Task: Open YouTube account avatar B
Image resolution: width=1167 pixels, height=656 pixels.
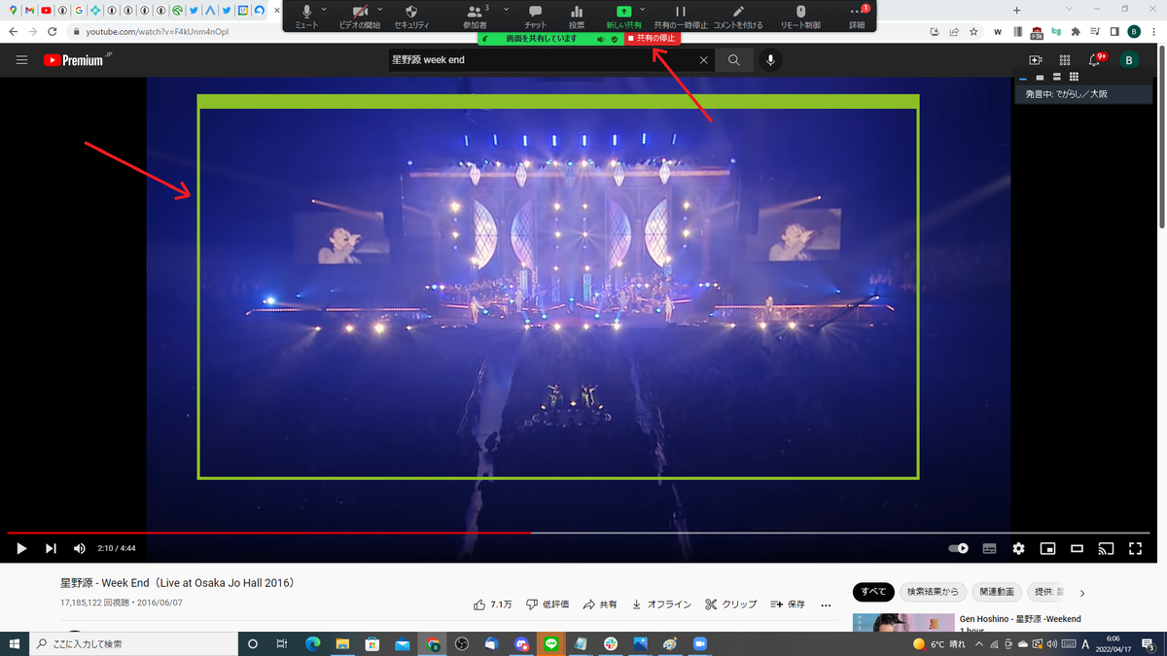Action: coord(1129,60)
